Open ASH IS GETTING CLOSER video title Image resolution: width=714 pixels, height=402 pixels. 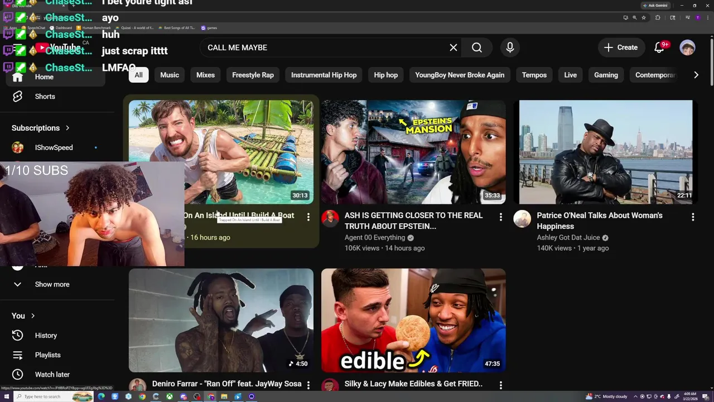[x=413, y=221]
